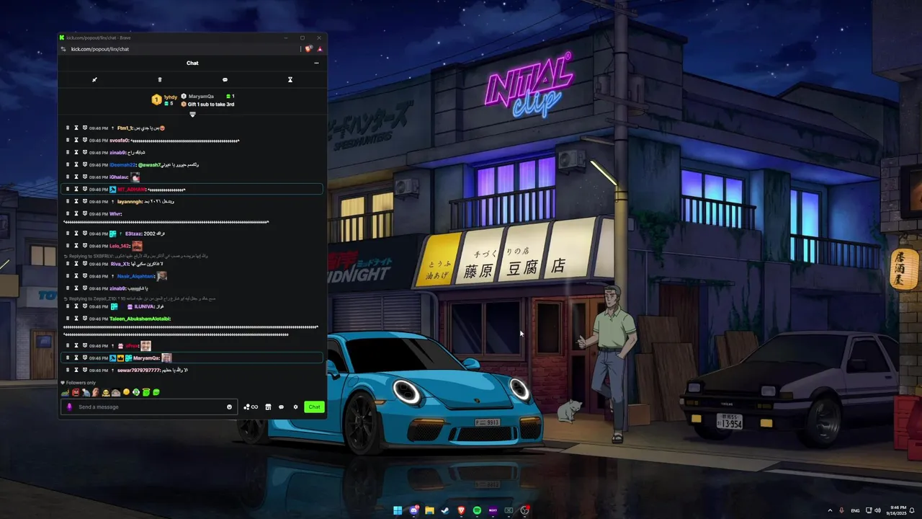This screenshot has height=519, width=922.
Task: Pick the red angry face quick emote
Action: click(x=75, y=392)
